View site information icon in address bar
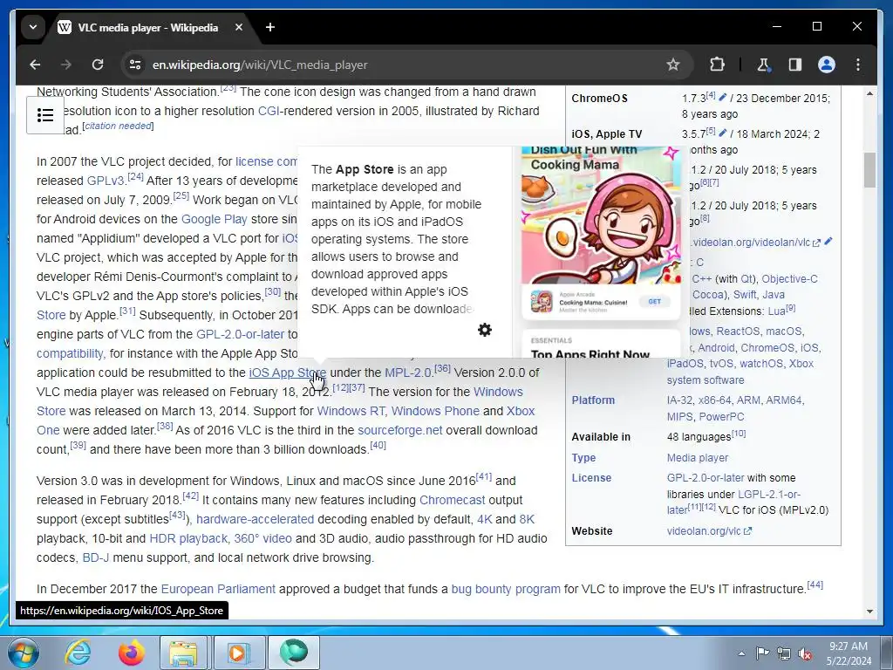 135,65
